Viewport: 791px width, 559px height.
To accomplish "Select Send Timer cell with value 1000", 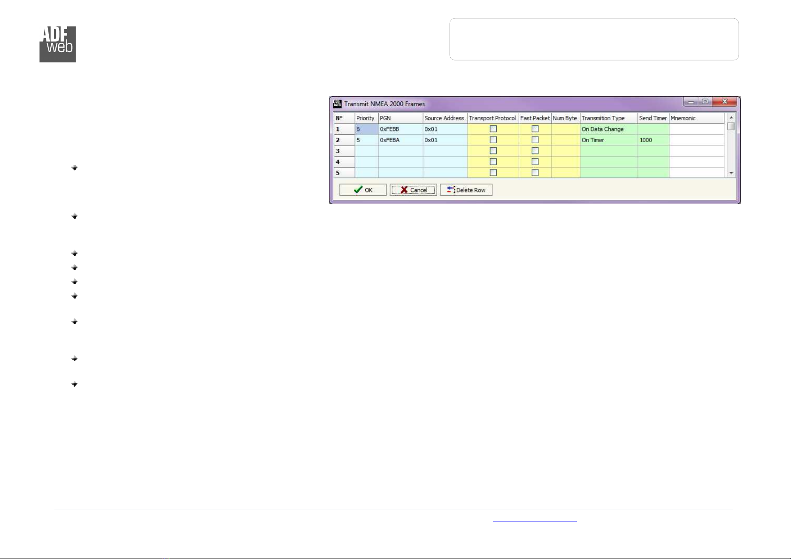I will tap(653, 140).
